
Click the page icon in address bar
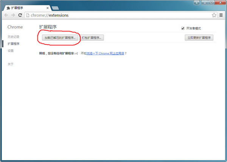point(28,15)
